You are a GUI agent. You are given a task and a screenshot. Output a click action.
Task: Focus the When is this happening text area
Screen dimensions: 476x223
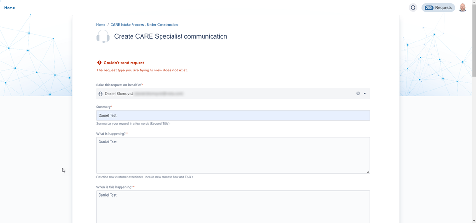coord(233,206)
